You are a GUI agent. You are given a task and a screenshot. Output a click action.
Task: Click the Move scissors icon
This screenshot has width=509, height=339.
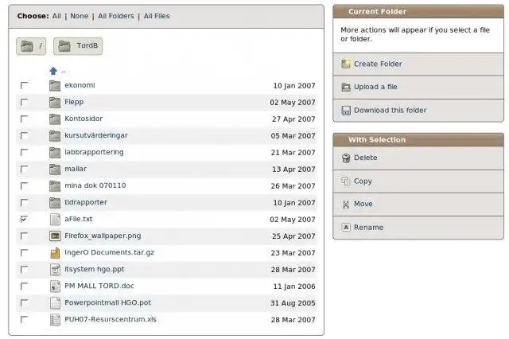click(346, 205)
